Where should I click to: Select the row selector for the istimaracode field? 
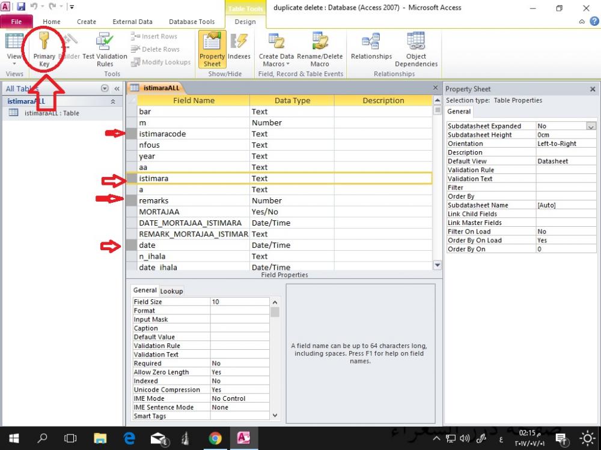[132, 134]
